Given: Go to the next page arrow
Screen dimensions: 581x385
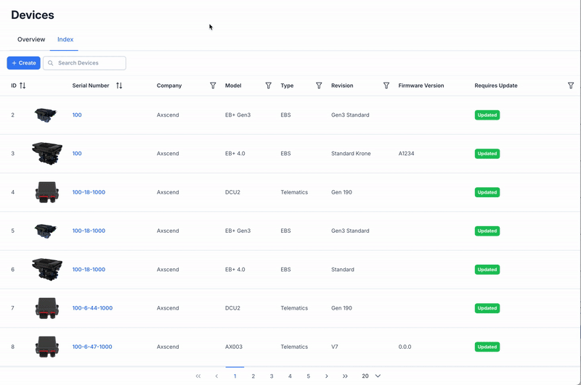Looking at the screenshot, I should point(327,376).
